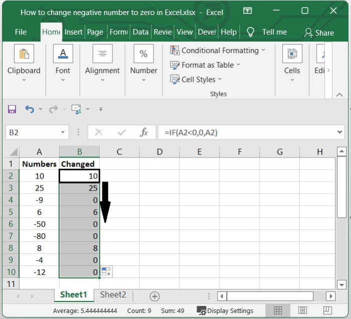The width and height of the screenshot is (351, 319).
Task: Open the Number format percent icon
Action: (x=143, y=54)
